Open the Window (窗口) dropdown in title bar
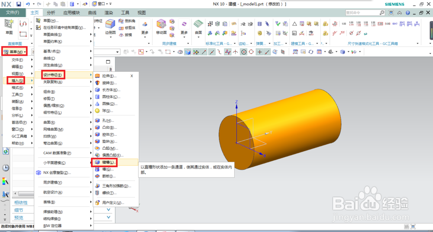 coord(102,4)
